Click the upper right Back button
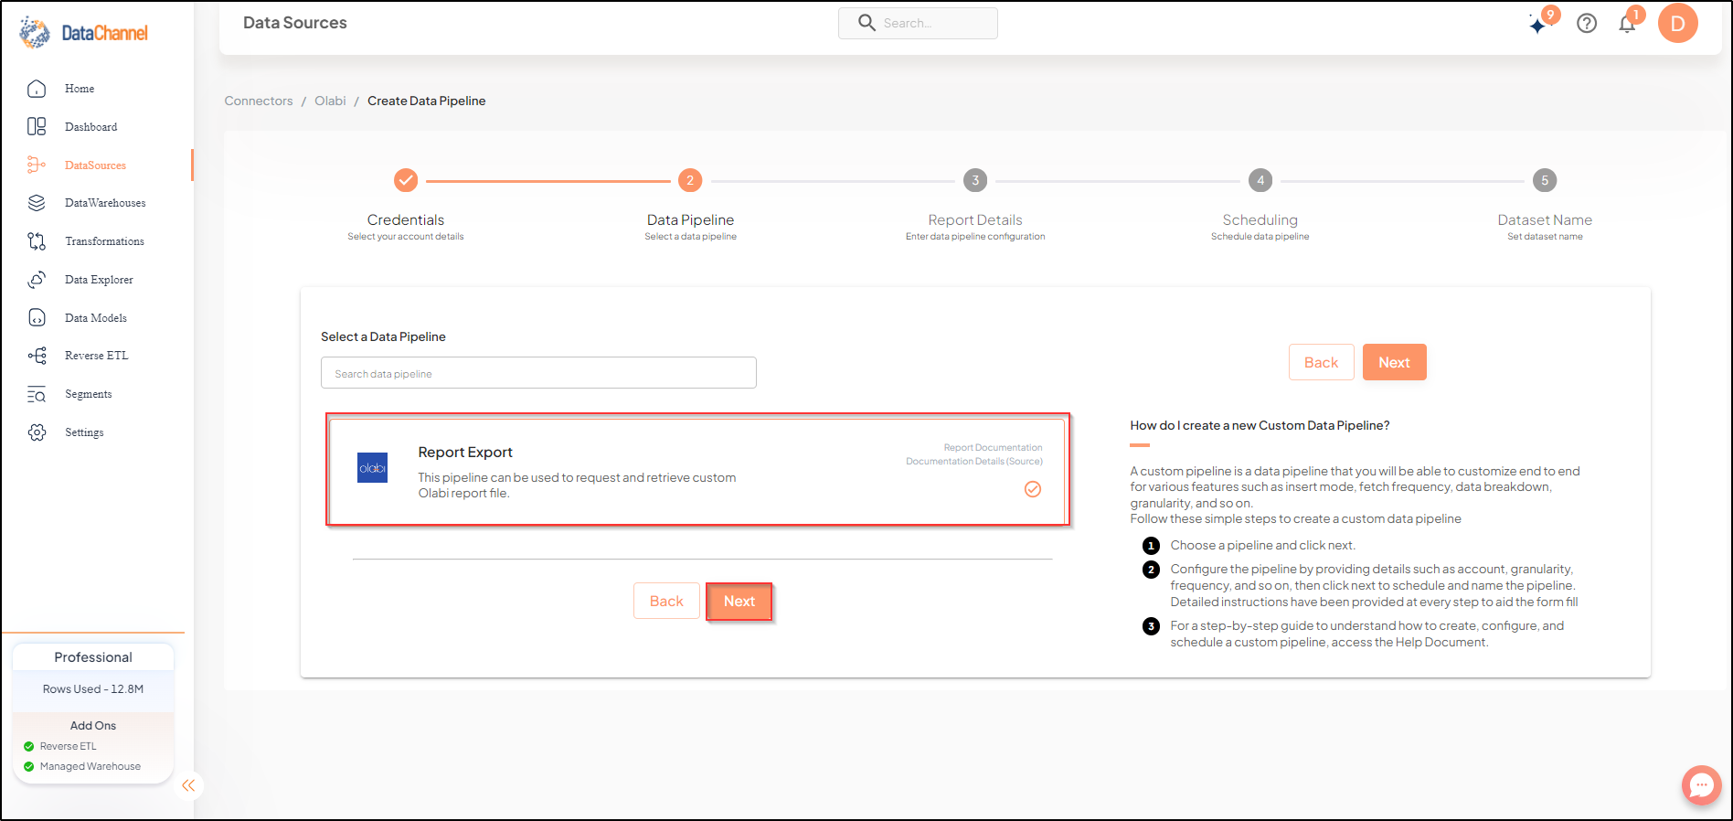The height and width of the screenshot is (821, 1733). pyautogui.click(x=1321, y=362)
